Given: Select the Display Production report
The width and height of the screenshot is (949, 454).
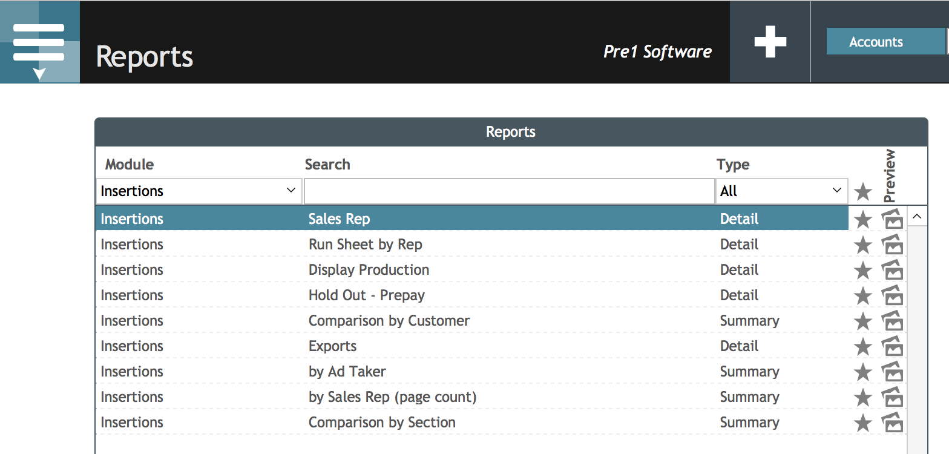Looking at the screenshot, I should [369, 270].
